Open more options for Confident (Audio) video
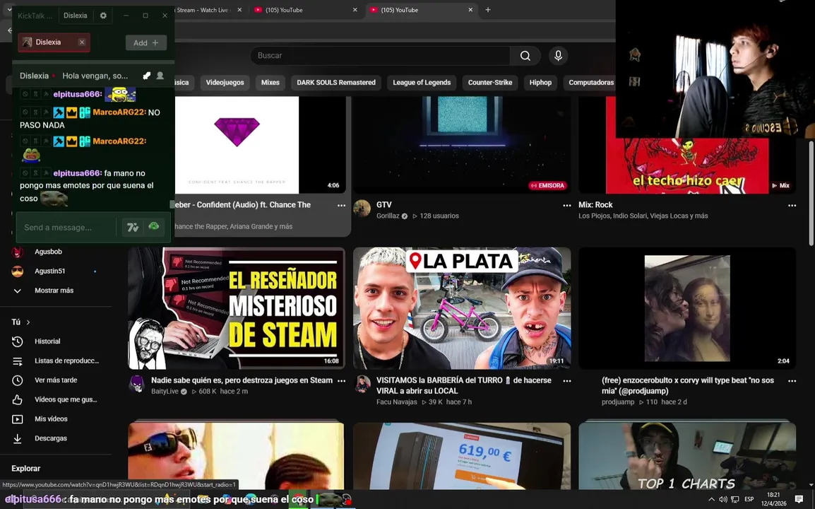This screenshot has height=509, width=815. click(x=342, y=206)
